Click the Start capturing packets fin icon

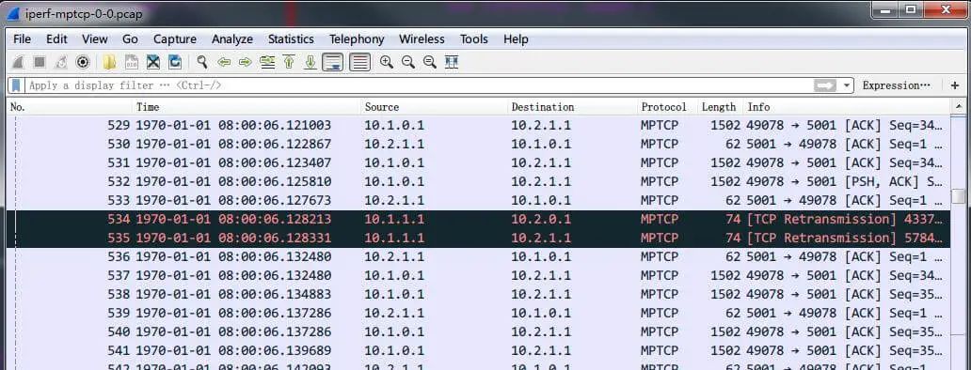click(18, 62)
